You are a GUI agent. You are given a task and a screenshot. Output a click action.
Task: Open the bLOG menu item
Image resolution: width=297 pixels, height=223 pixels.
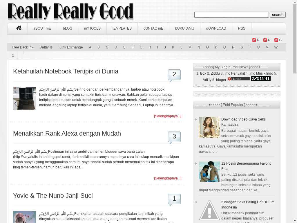click(x=68, y=28)
